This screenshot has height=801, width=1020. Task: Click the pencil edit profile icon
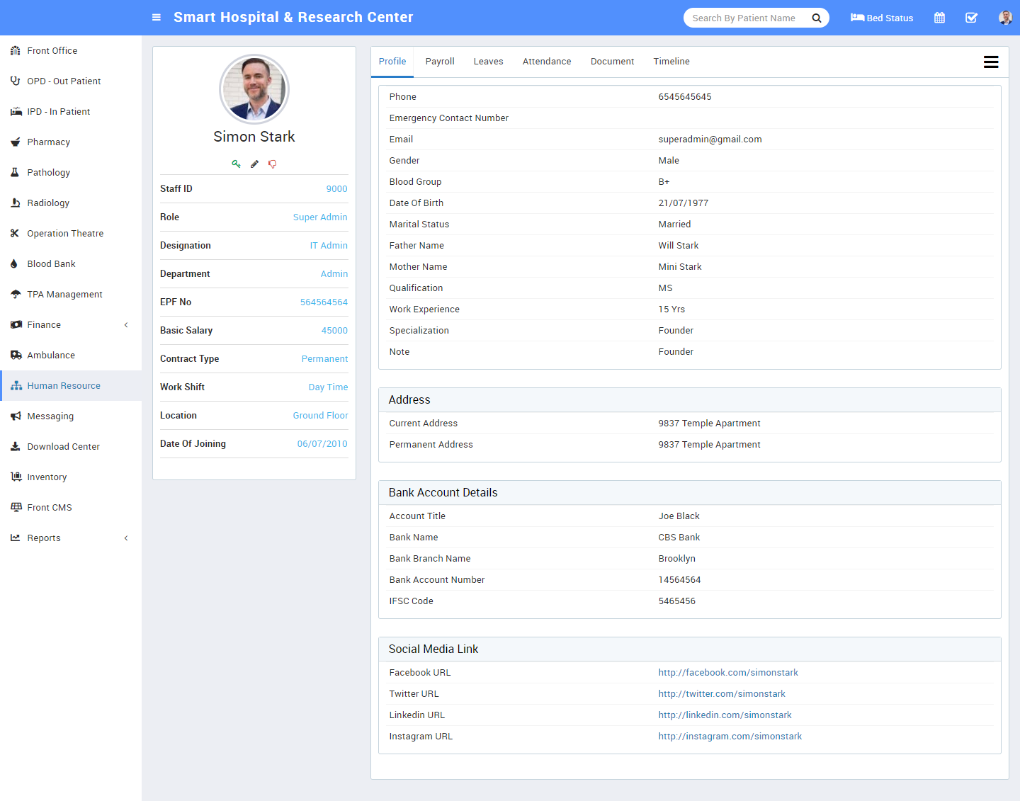254,164
